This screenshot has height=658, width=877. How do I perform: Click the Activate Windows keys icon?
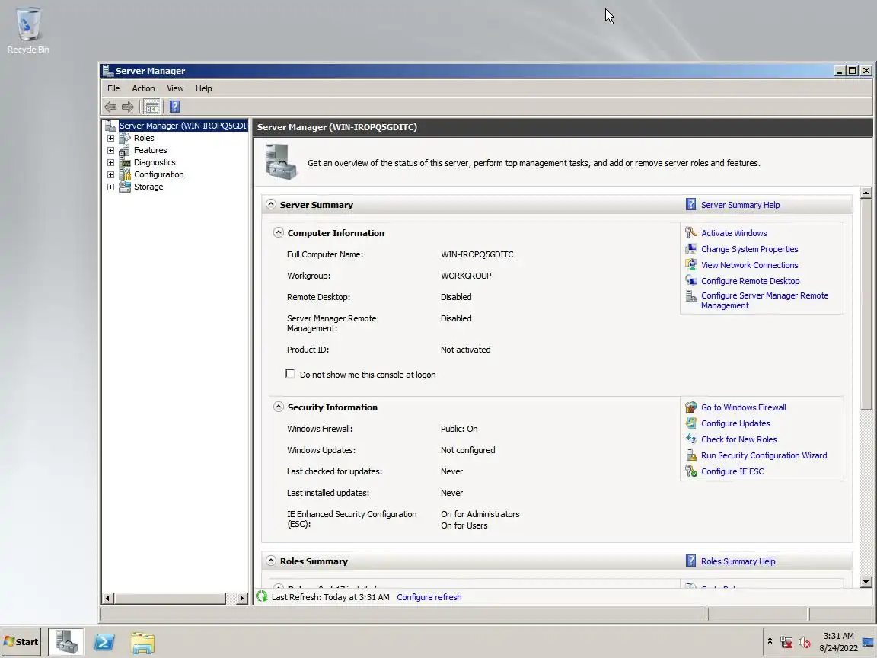(691, 233)
